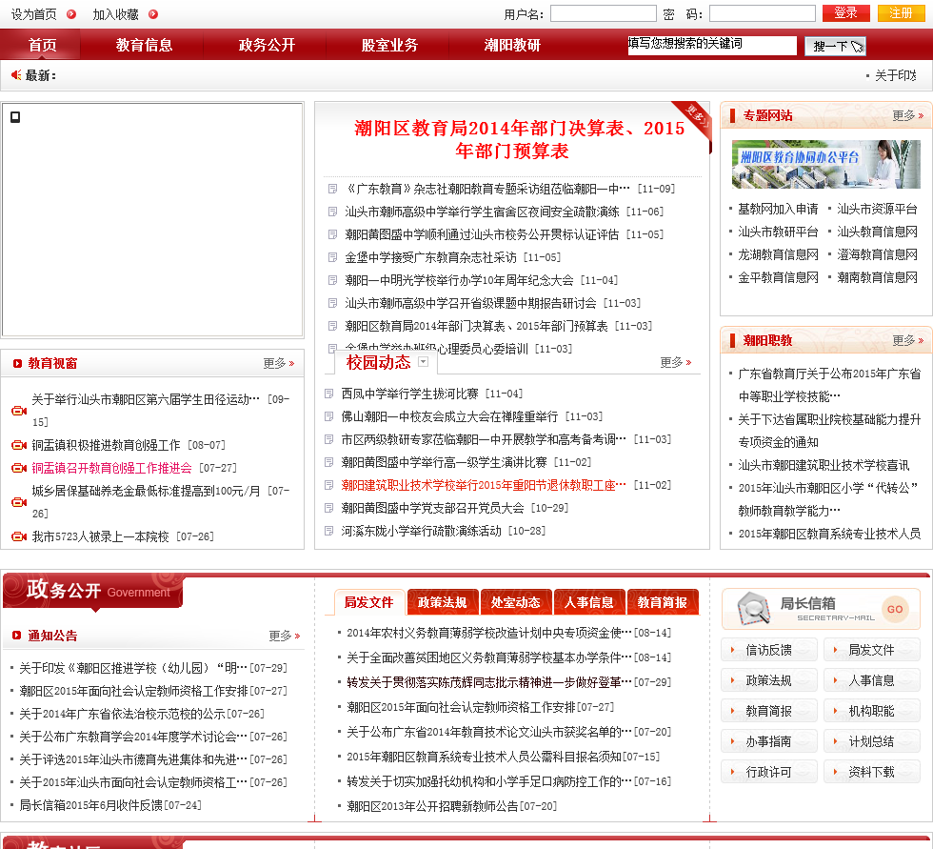The height and width of the screenshot is (849, 933).
Task: Click the red square icon beside 通知公告
Action: pos(17,636)
